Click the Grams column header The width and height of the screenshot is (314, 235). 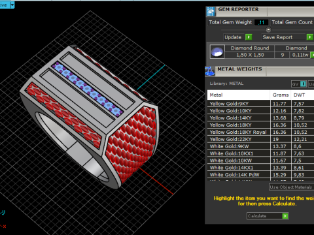(x=281, y=95)
